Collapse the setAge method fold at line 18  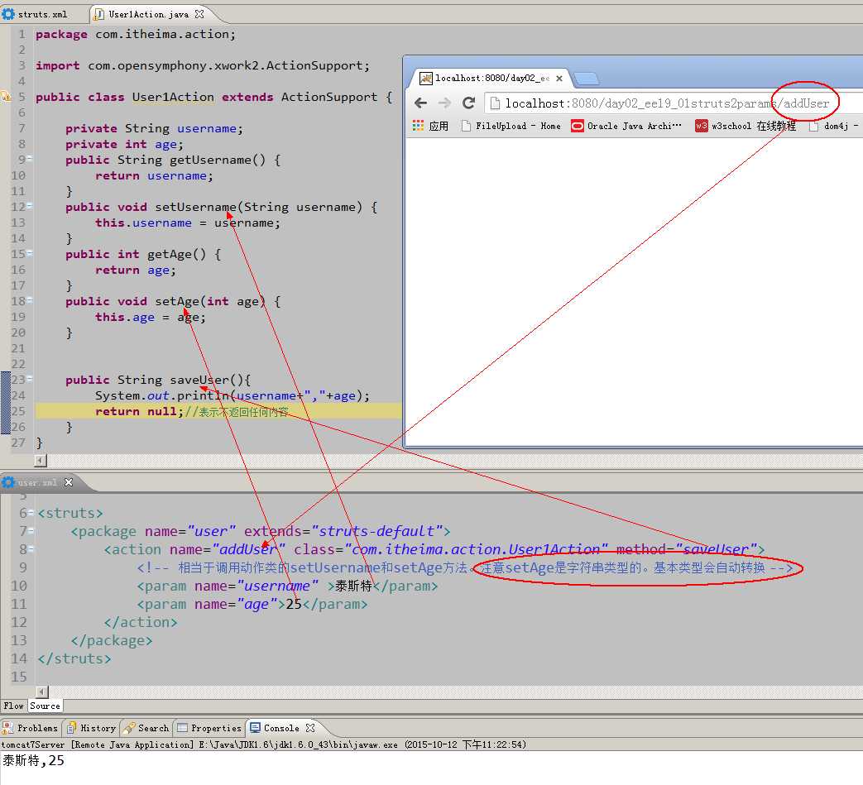(x=30, y=300)
